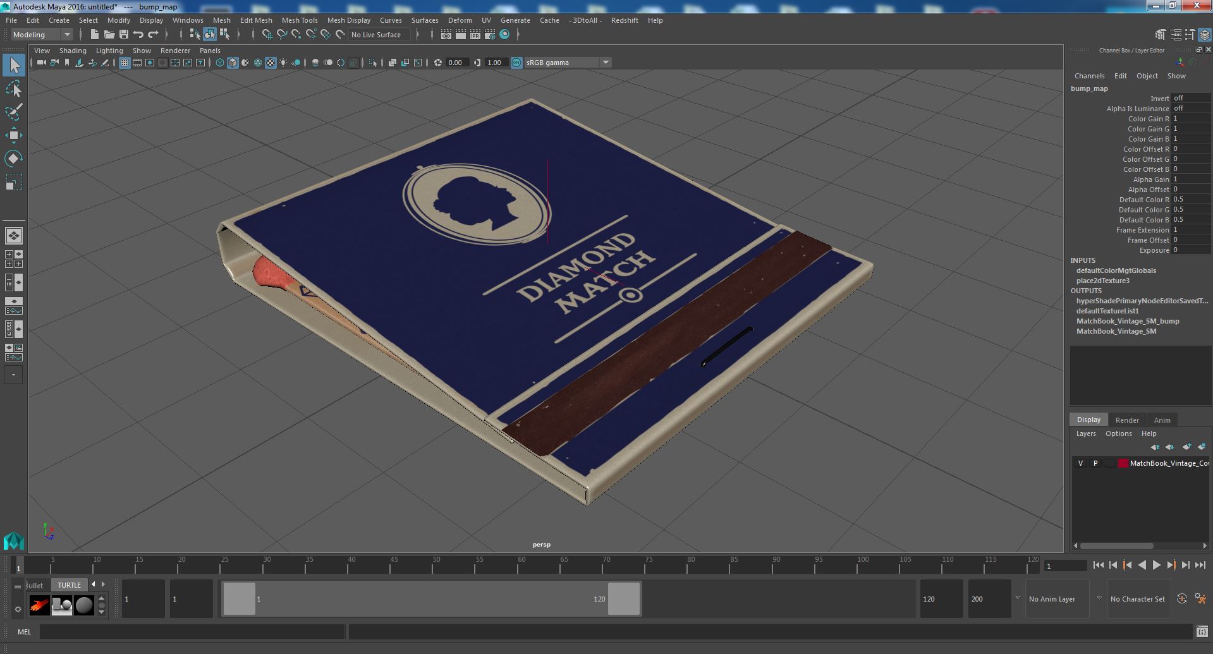The width and height of the screenshot is (1213, 654).
Task: Select the place2dTexture3 input node
Action: [x=1102, y=281]
